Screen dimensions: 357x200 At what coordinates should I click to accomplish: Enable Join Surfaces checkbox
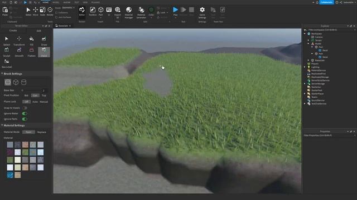[x=56, y=17]
